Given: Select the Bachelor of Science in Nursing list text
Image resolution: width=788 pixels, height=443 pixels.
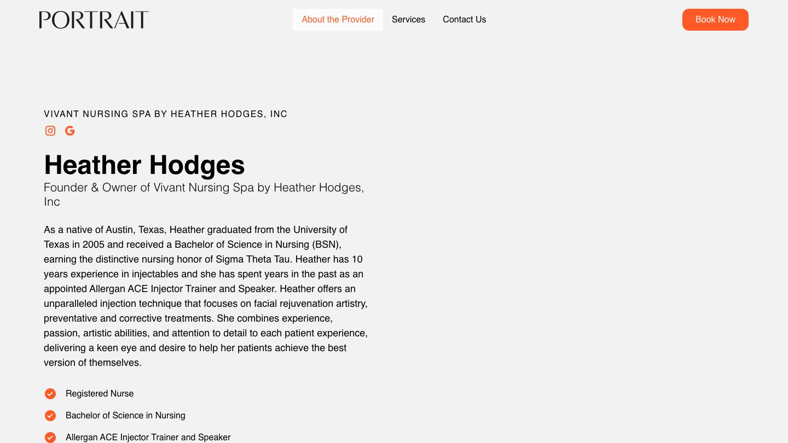Looking at the screenshot, I should click(x=125, y=416).
